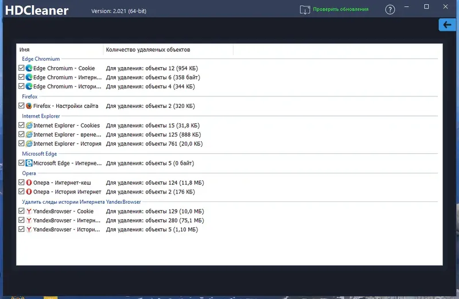Click the Opera icon for Интернет-кеш
The height and width of the screenshot is (299, 459).
coord(29,182)
